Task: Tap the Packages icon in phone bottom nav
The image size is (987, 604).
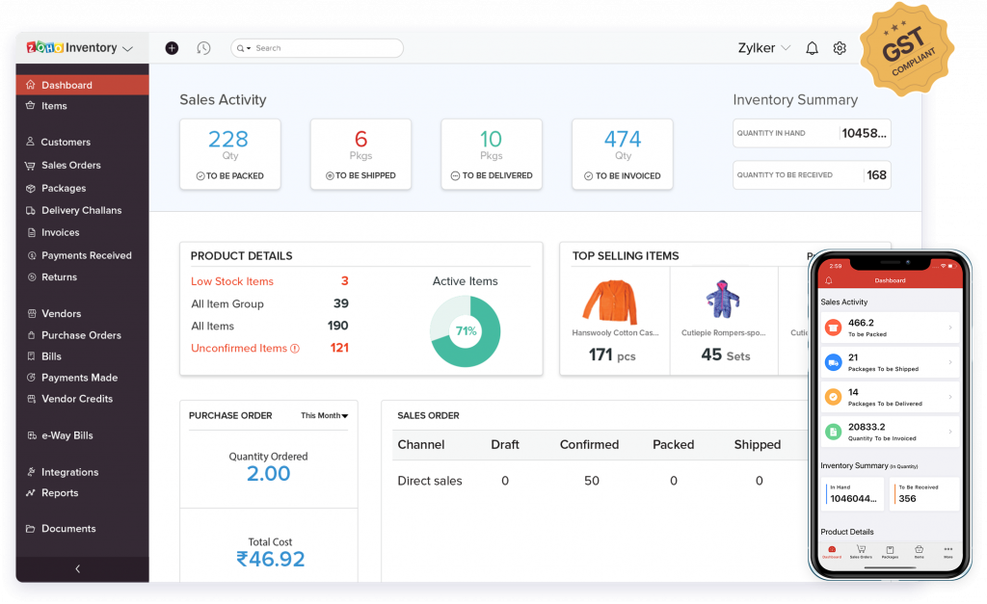Action: [890, 550]
